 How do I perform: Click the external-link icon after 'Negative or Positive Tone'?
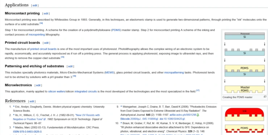pyautogui.click(x=45, y=119)
